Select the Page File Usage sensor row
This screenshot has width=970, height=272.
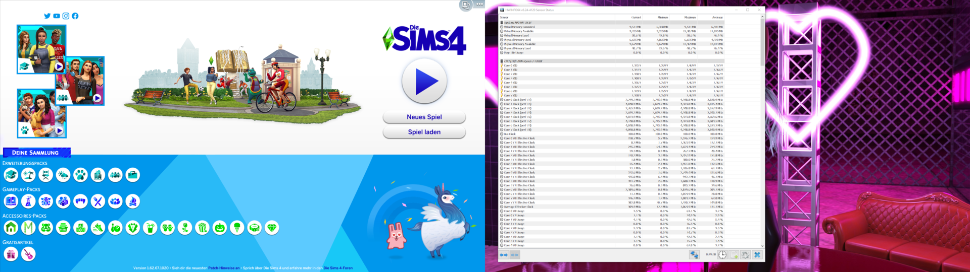tap(612, 52)
